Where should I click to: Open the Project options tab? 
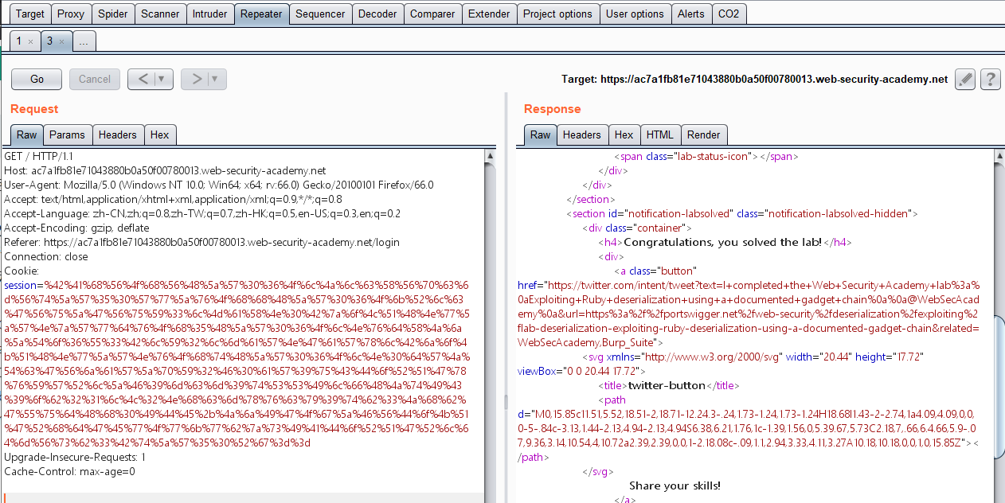[x=557, y=14]
